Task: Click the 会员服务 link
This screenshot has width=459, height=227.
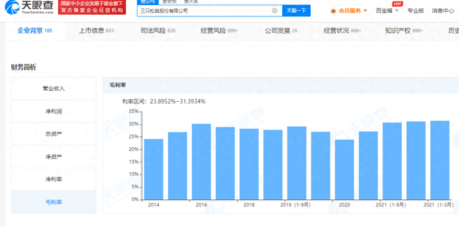Action: 350,11
